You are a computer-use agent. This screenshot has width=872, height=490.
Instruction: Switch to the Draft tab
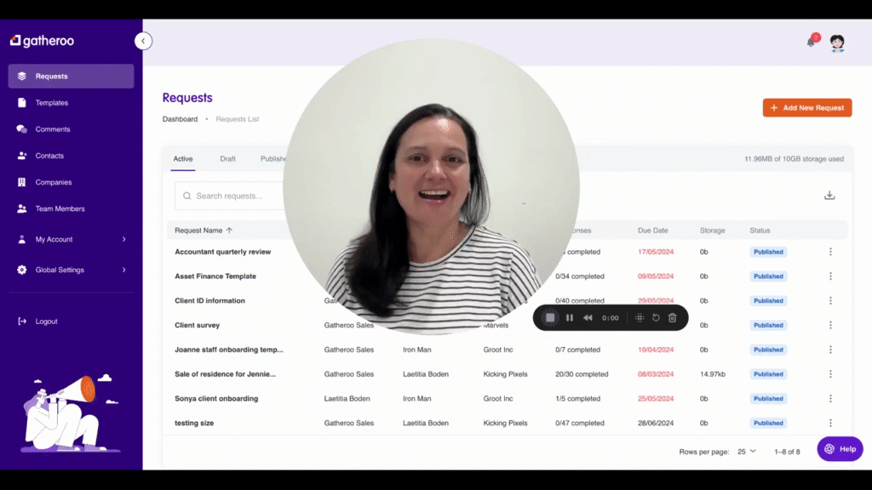point(227,159)
